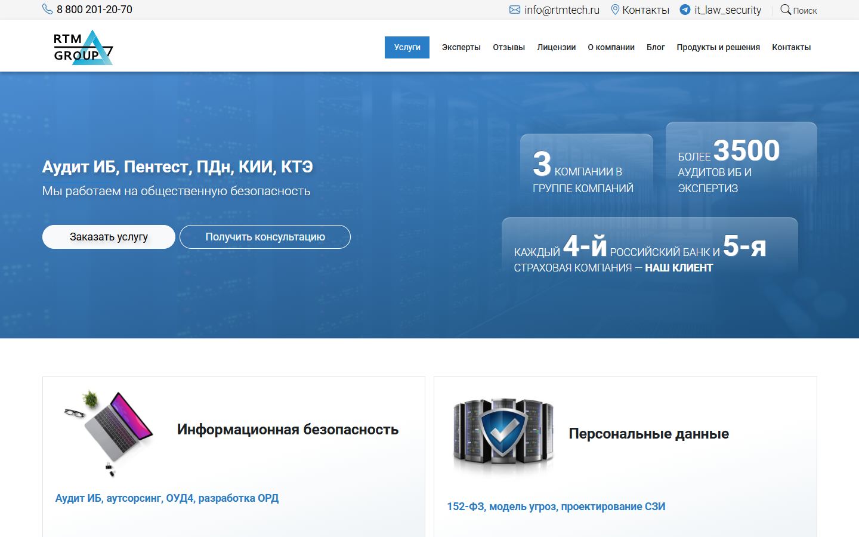This screenshot has height=537, width=859.
Task: Click the info@rtmtech.ru email link
Action: [x=562, y=10]
